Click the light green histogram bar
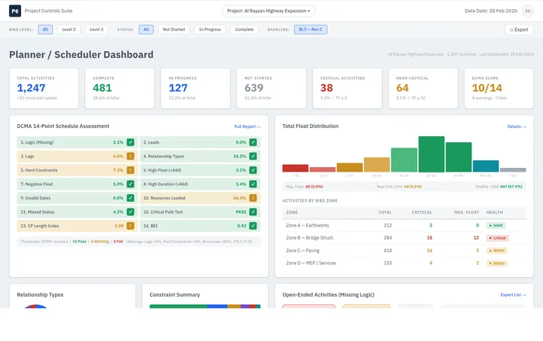 (x=404, y=160)
